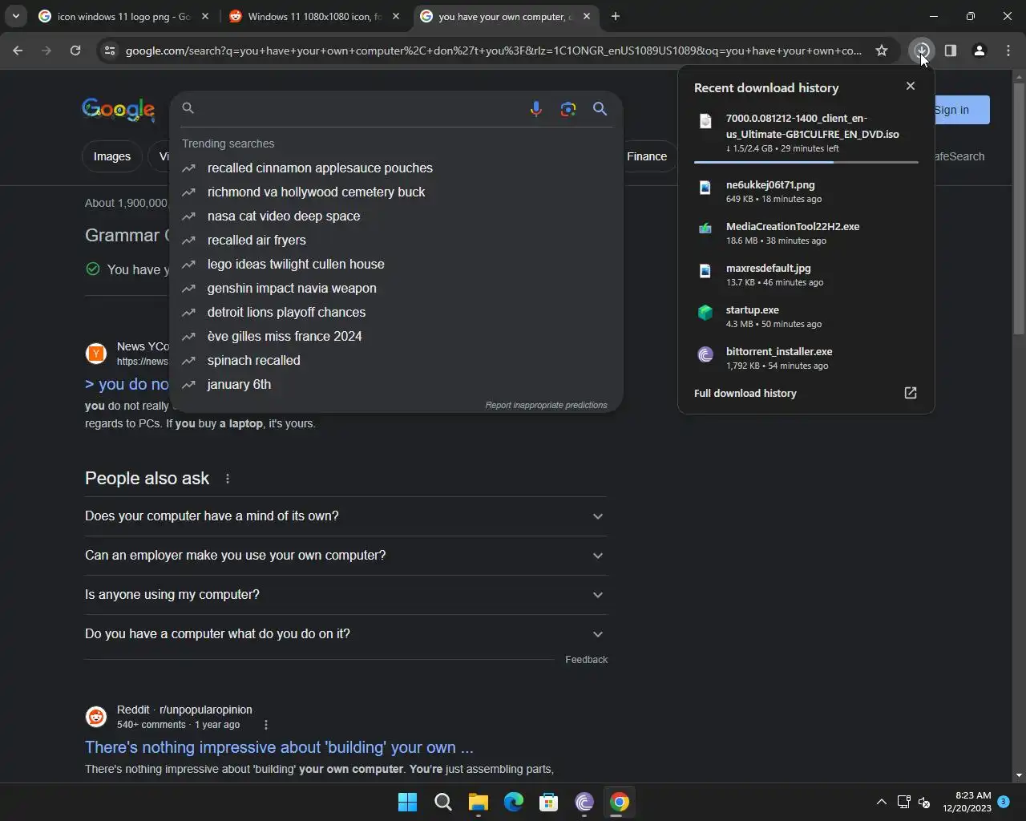Select 'recalled cinnamon applesauce pouches' suggestion
This screenshot has width=1026, height=821.
pos(396,168)
